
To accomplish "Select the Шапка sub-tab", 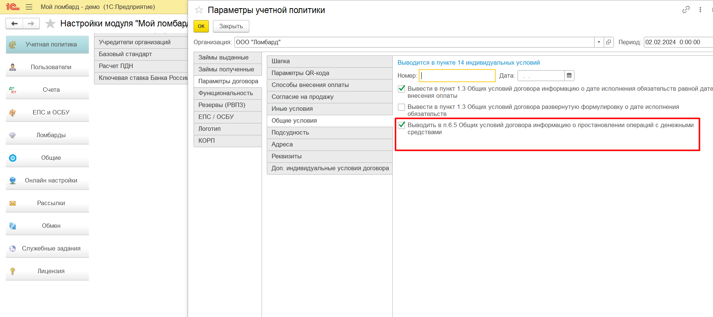I will tap(330, 61).
